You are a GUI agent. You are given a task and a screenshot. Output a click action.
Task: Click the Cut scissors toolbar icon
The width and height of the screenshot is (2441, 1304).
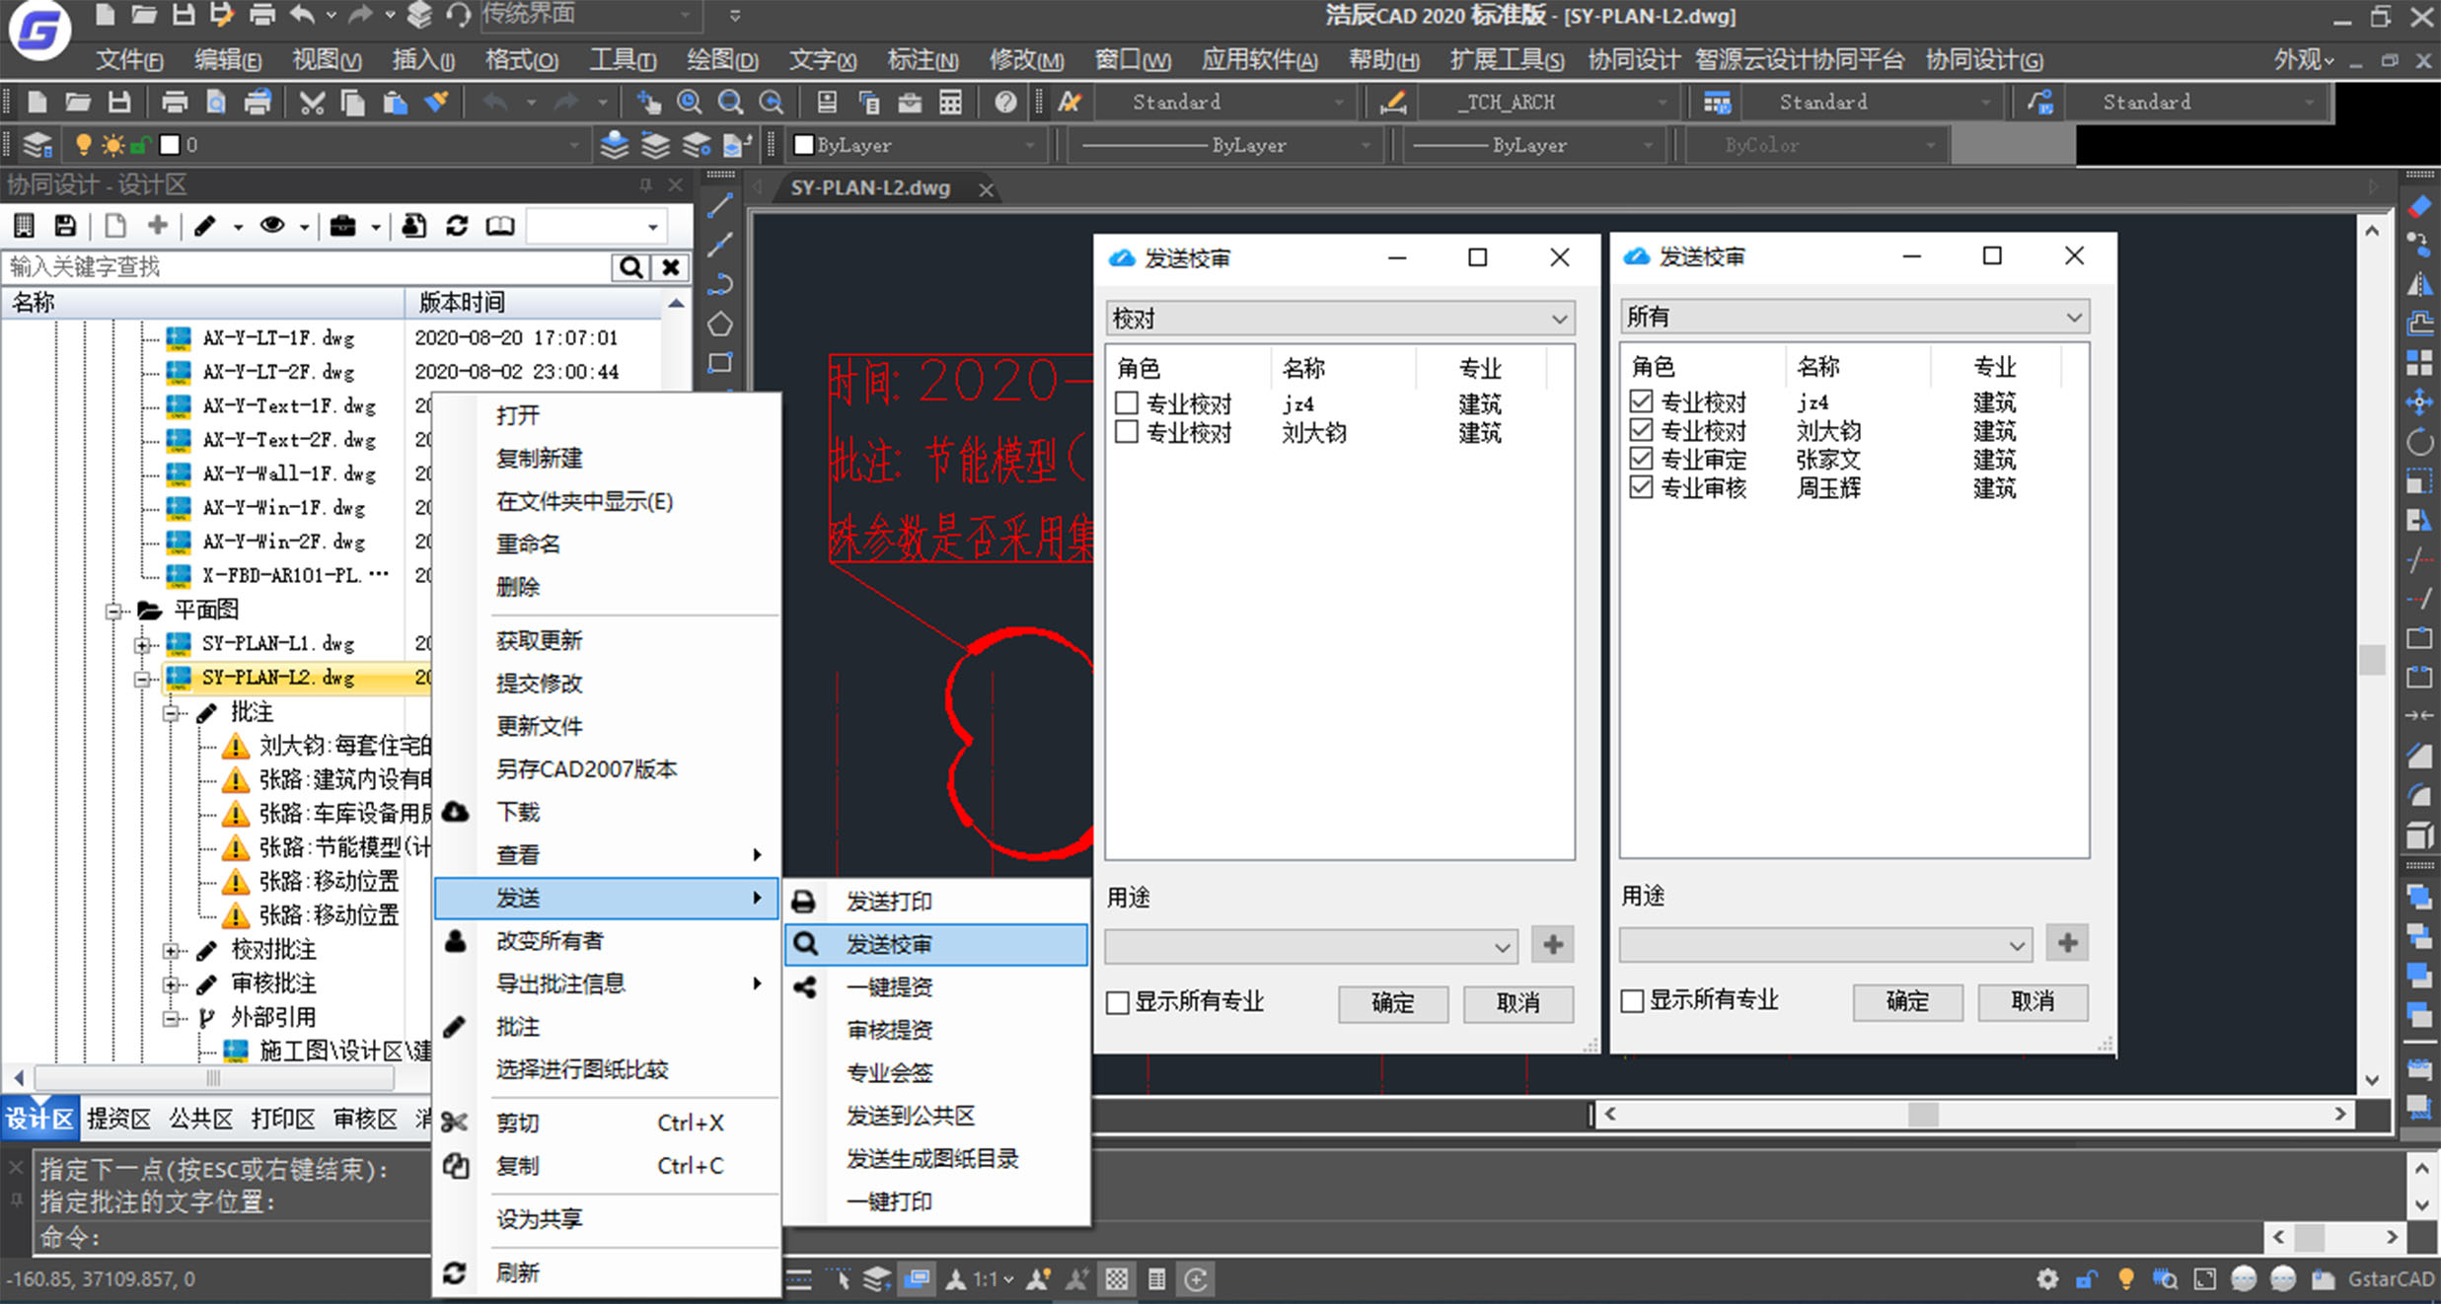click(312, 102)
